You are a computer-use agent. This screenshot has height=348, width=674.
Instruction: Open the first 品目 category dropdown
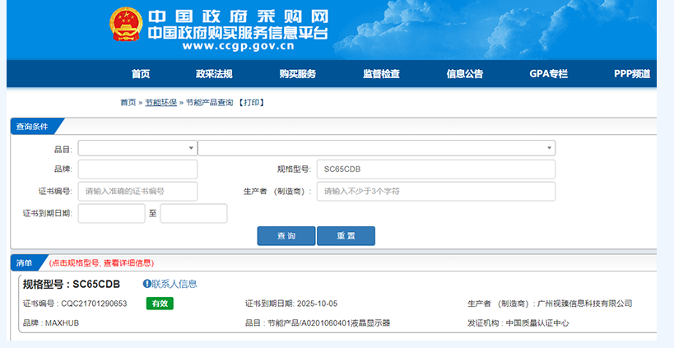(x=137, y=148)
